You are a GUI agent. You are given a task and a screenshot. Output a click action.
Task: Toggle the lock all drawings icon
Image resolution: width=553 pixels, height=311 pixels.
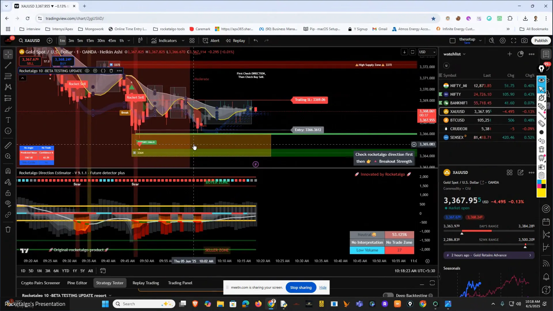[x=8, y=193]
